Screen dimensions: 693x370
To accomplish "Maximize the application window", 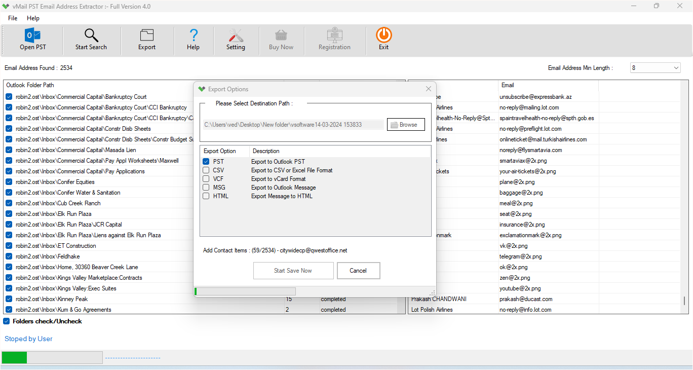I will pos(657,6).
